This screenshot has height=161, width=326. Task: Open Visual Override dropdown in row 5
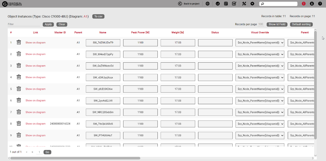tap(260, 89)
